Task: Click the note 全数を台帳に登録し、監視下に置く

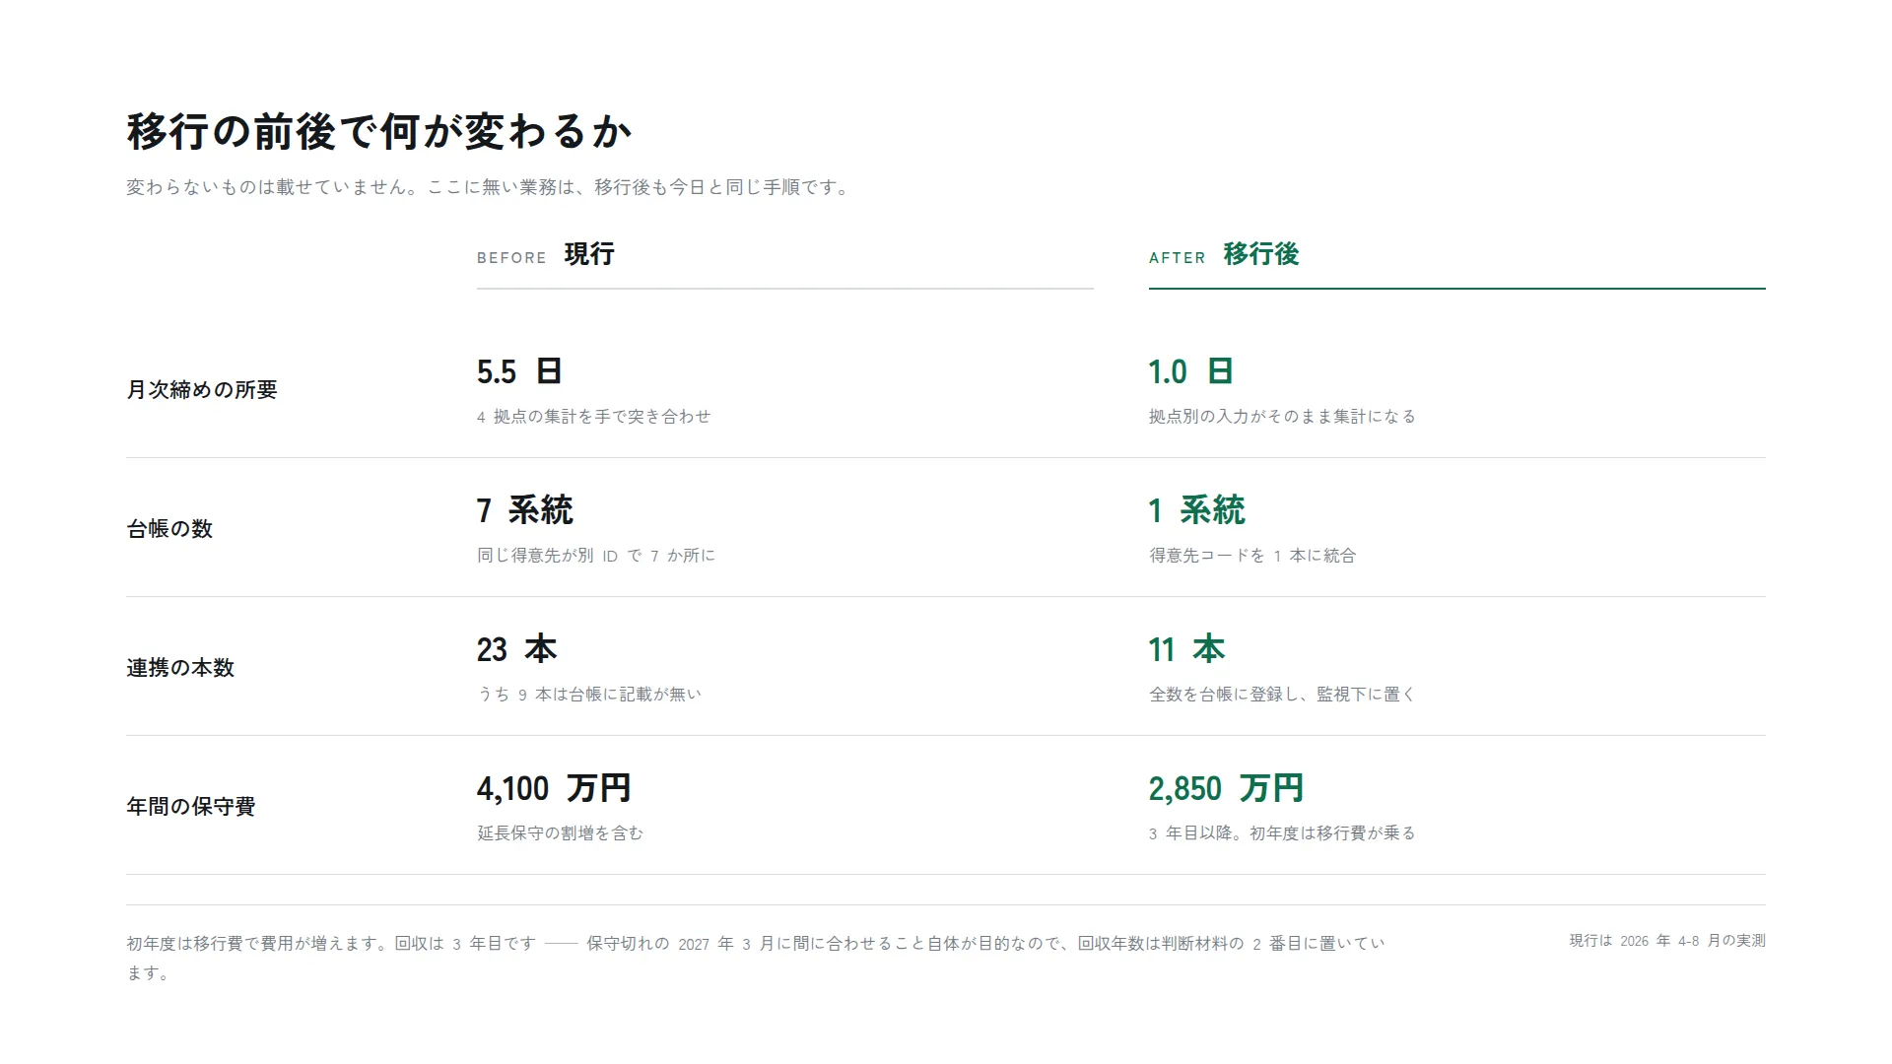Action: pyautogui.click(x=1283, y=695)
